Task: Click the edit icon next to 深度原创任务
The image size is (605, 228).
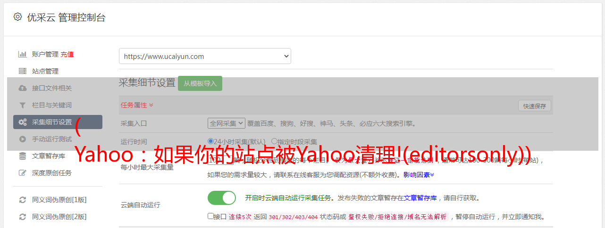Action: pyautogui.click(x=22, y=173)
